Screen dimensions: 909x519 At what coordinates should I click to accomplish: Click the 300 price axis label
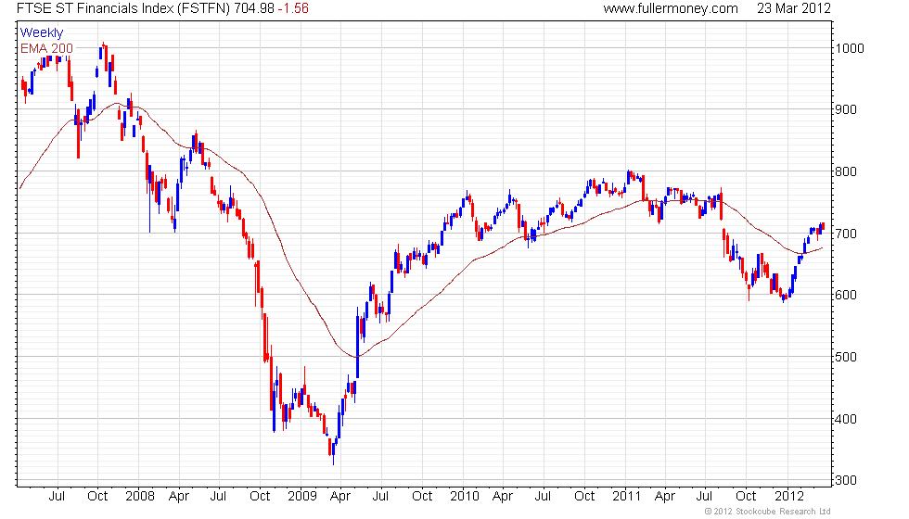click(846, 481)
